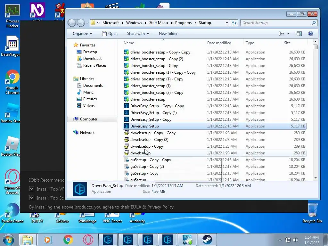Select file dxwebsetup - Copy - Copy

(215, 133)
